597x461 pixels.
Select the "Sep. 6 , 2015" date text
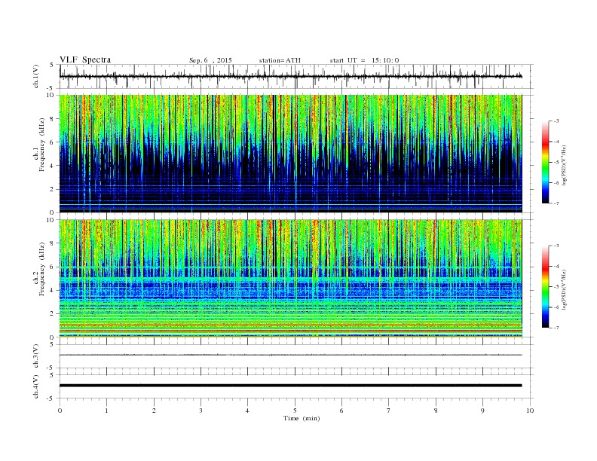(x=210, y=60)
